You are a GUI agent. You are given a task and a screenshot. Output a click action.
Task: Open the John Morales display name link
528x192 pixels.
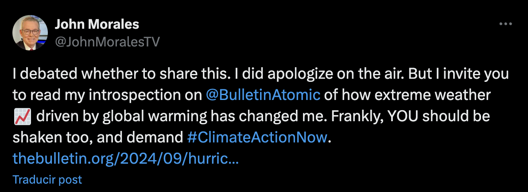(97, 24)
